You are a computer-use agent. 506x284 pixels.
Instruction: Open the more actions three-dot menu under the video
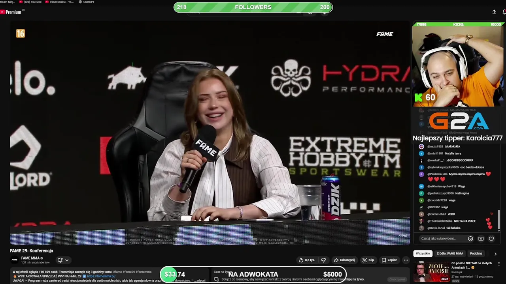(406, 260)
